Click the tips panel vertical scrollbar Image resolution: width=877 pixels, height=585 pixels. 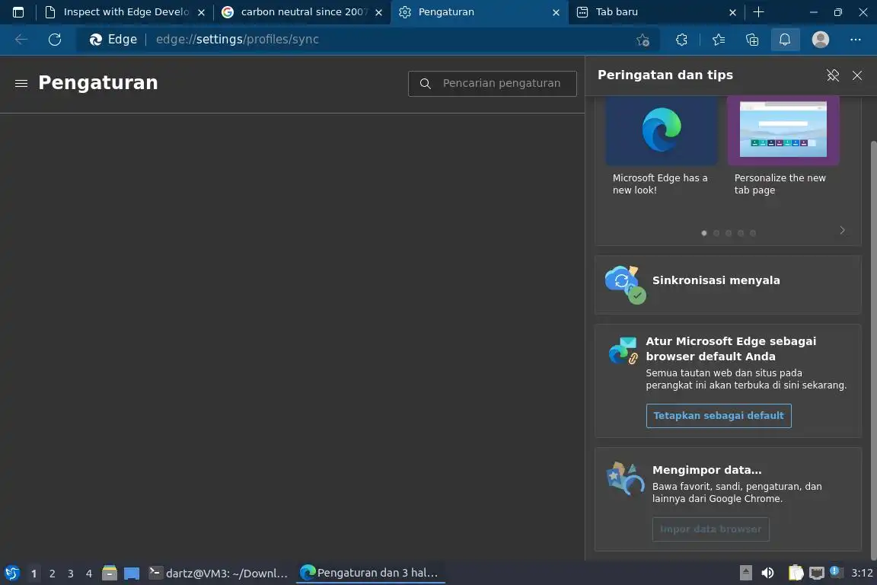tap(874, 350)
